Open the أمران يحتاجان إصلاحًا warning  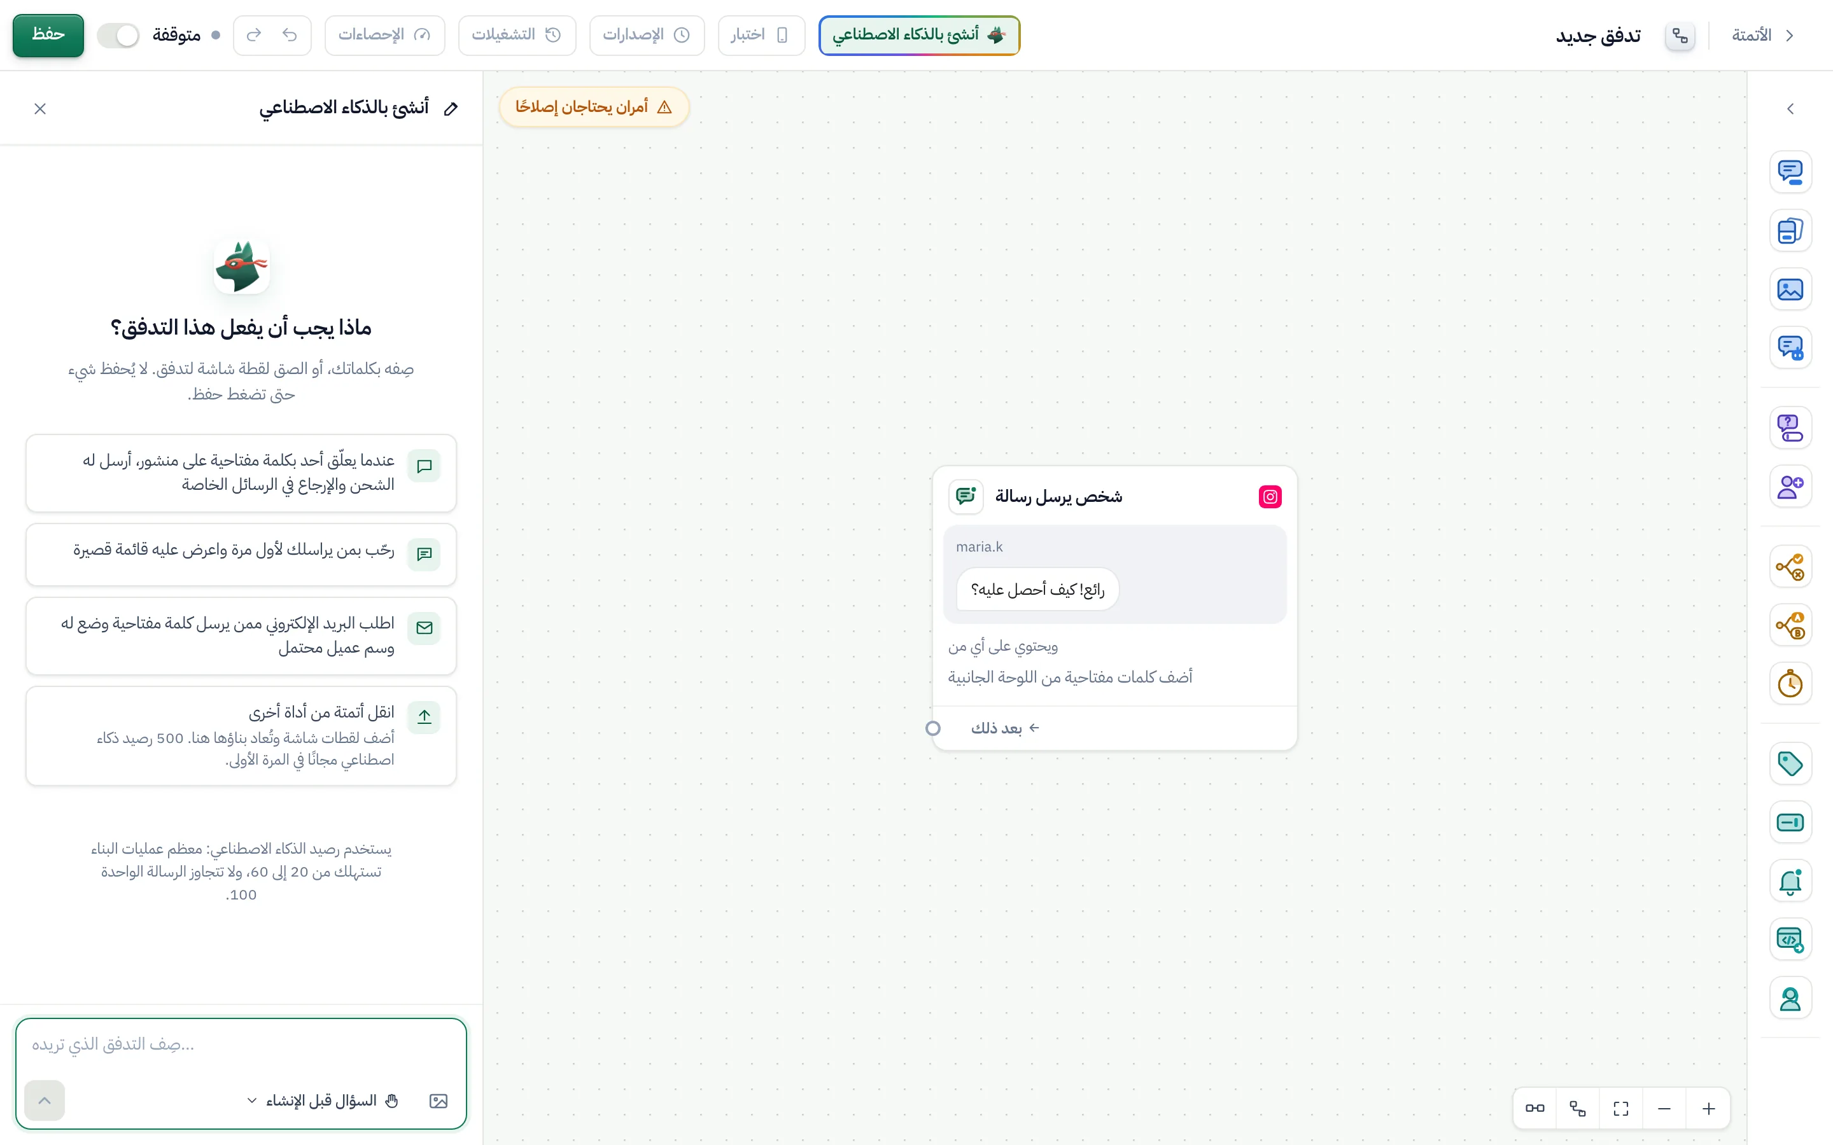(x=594, y=107)
